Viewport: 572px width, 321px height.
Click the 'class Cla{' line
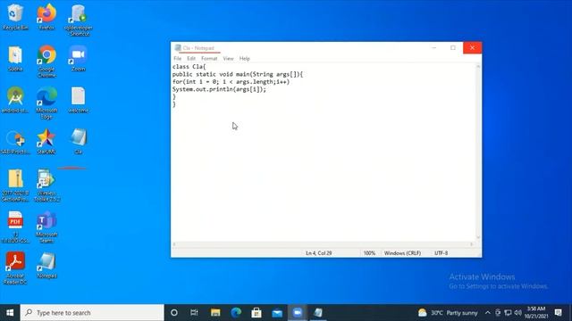pos(189,67)
